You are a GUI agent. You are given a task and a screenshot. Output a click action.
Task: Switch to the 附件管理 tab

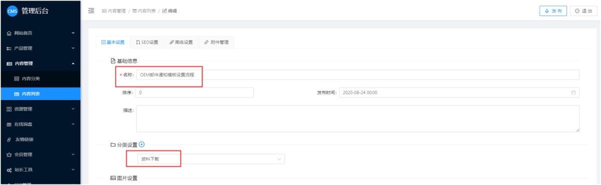(x=216, y=42)
